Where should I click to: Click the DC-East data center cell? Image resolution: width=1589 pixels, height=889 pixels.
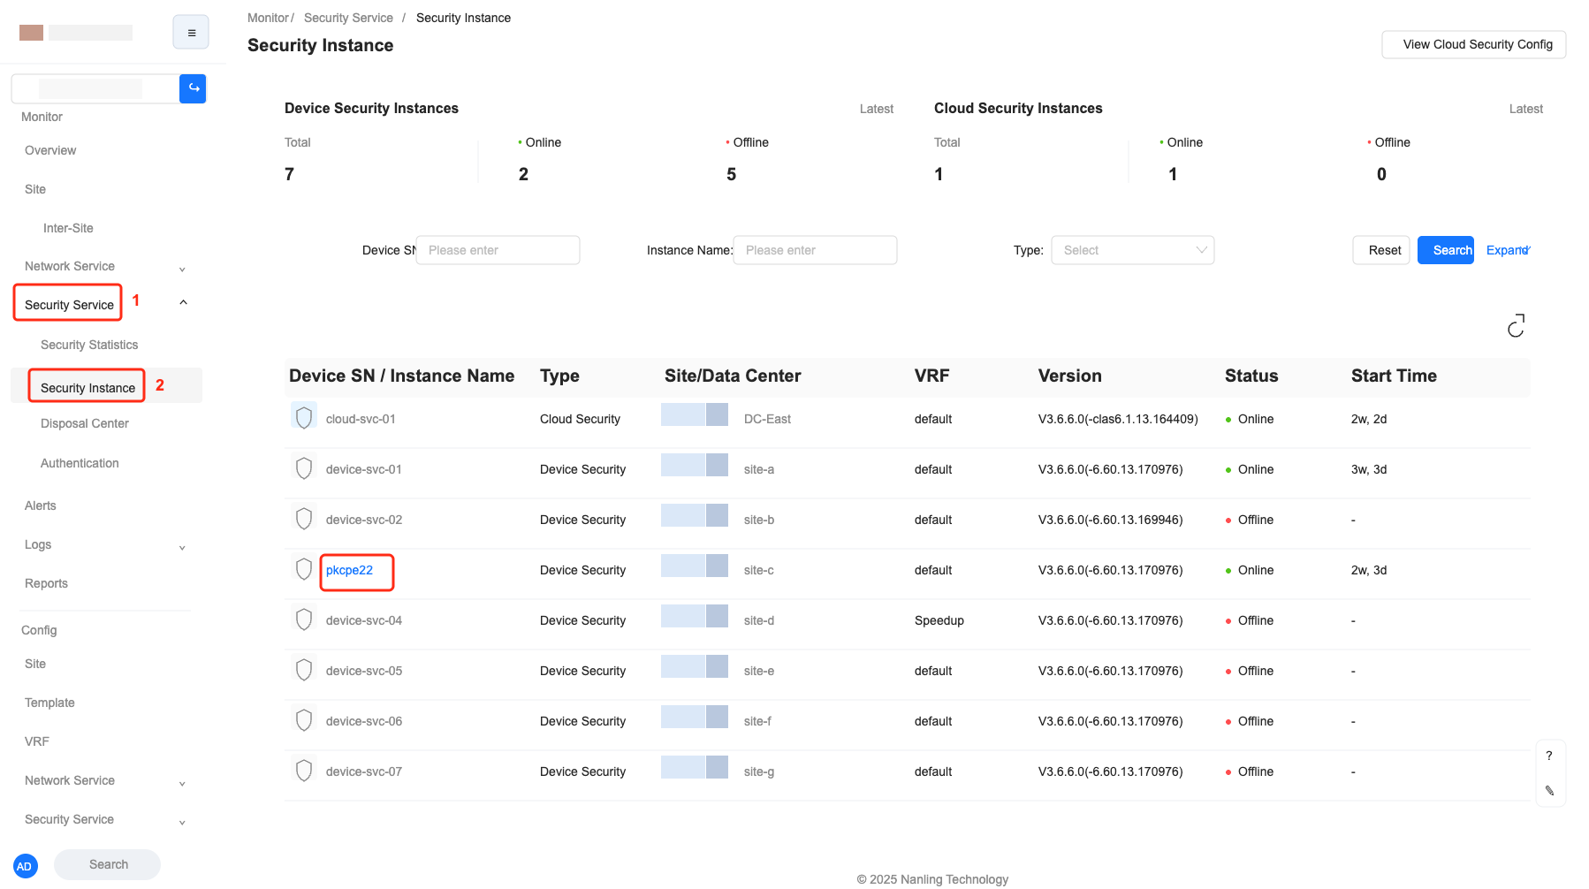click(x=767, y=419)
